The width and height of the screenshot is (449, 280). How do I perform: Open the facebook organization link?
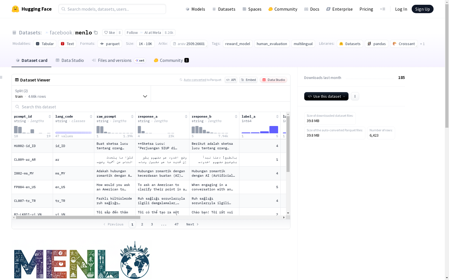[x=61, y=32]
